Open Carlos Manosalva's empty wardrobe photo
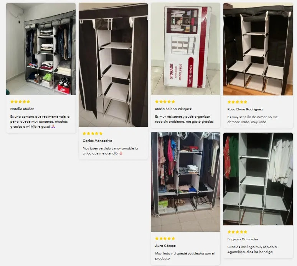The width and height of the screenshot is (297, 266). tap(113, 65)
